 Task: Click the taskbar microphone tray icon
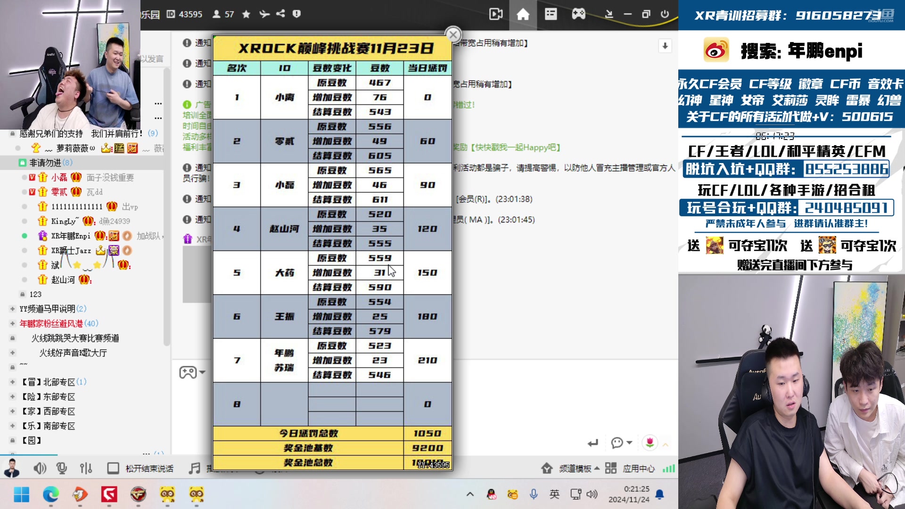(x=534, y=494)
